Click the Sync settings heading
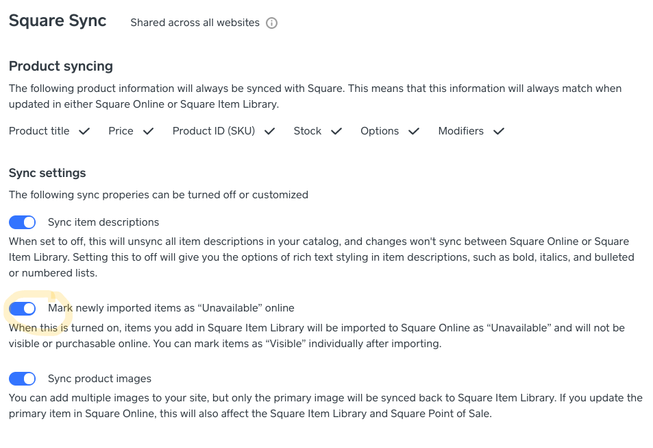The height and width of the screenshot is (448, 653). coord(47,173)
